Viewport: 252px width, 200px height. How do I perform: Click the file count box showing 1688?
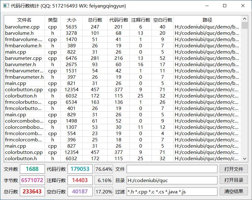click(32, 169)
